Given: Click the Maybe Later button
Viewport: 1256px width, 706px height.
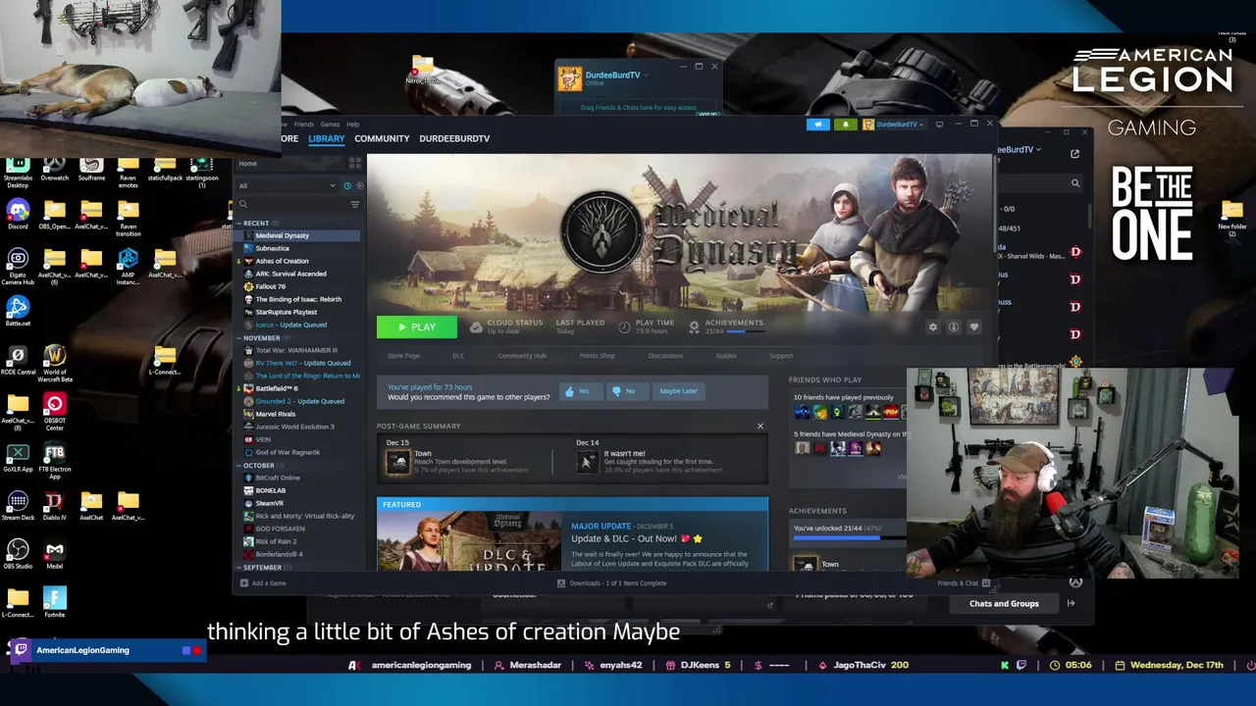Looking at the screenshot, I should pyautogui.click(x=678, y=391).
